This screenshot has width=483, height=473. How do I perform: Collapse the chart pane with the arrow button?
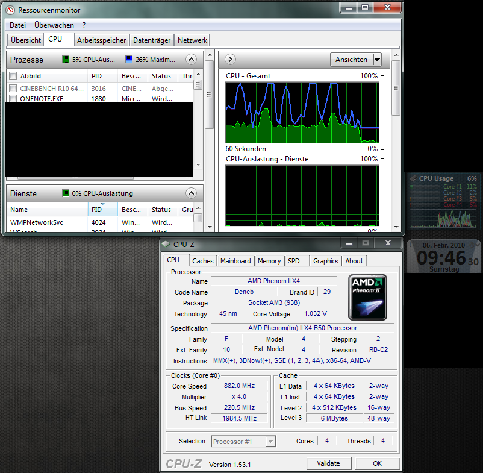click(231, 59)
